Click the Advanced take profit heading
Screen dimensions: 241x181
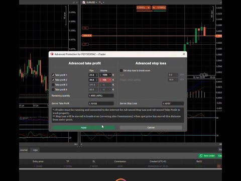pos(85,63)
